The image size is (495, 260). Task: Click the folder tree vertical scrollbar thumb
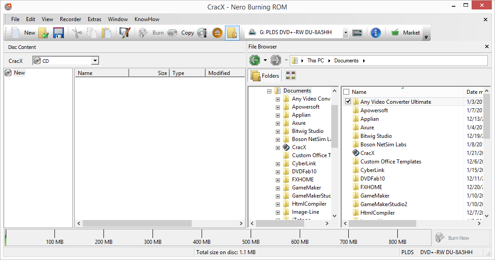(335, 126)
